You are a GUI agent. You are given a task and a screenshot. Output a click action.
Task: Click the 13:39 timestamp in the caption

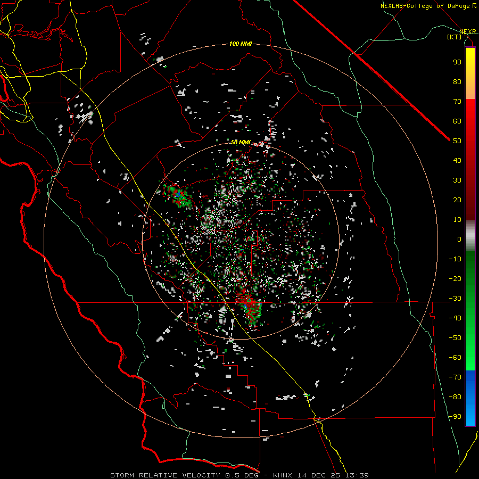[357, 475]
